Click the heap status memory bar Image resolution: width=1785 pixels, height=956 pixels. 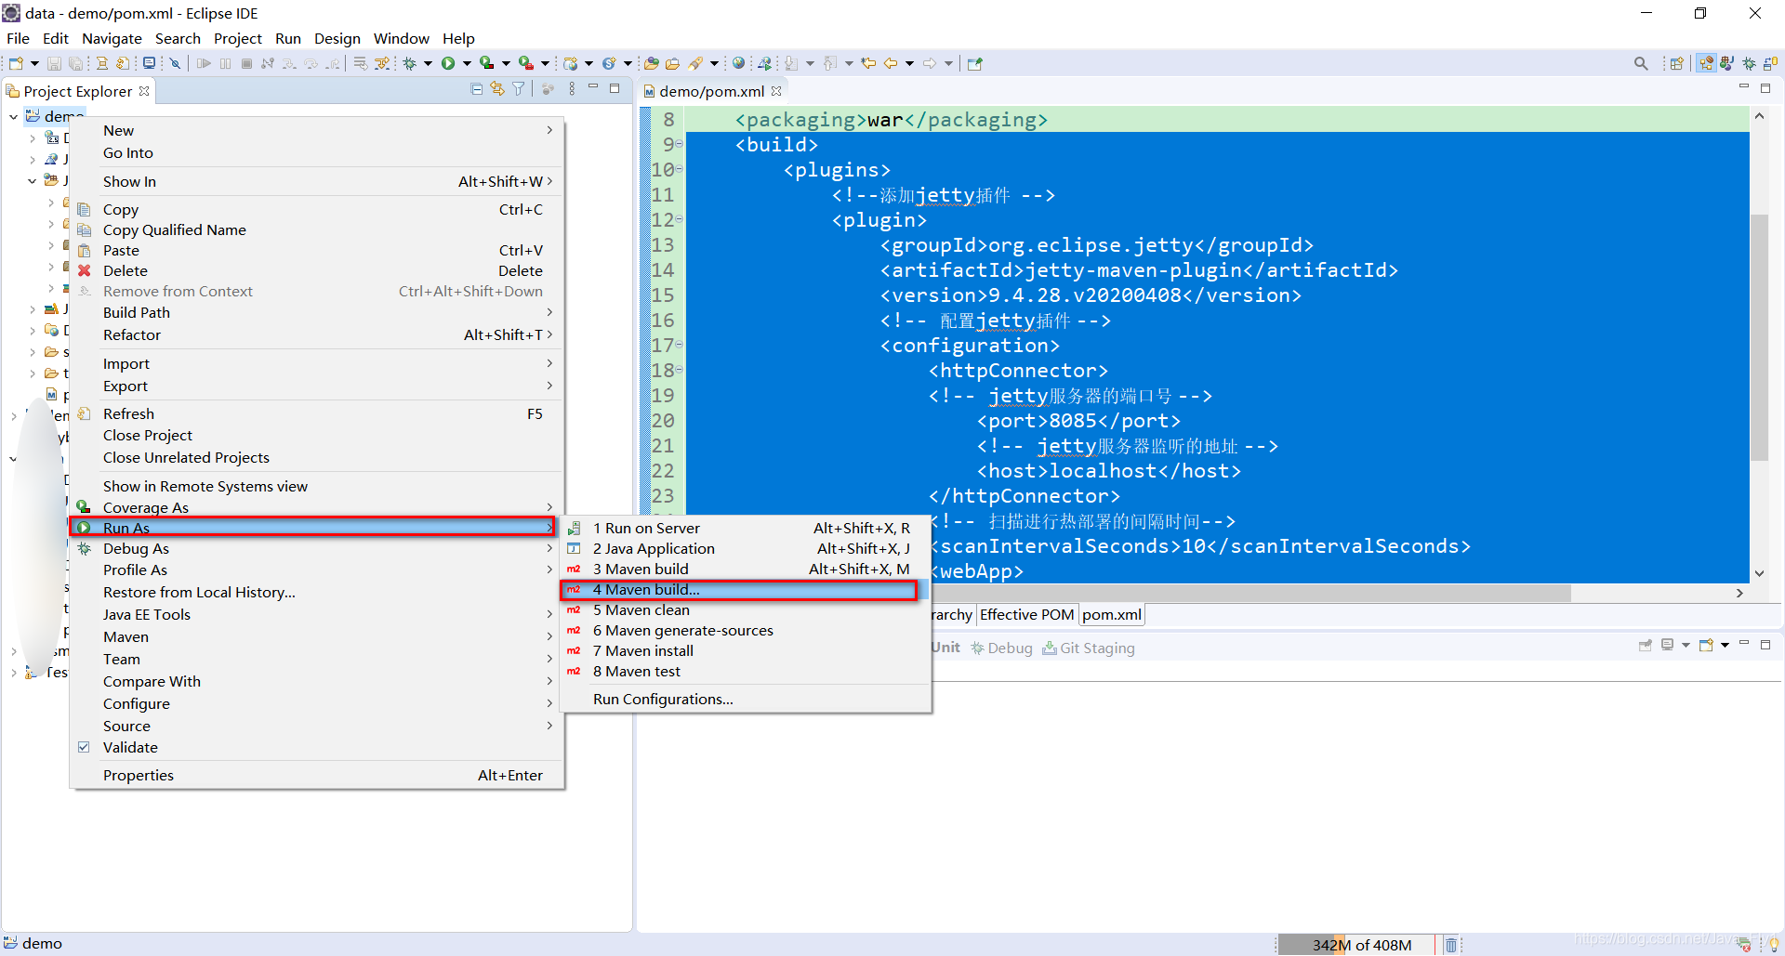1355,945
